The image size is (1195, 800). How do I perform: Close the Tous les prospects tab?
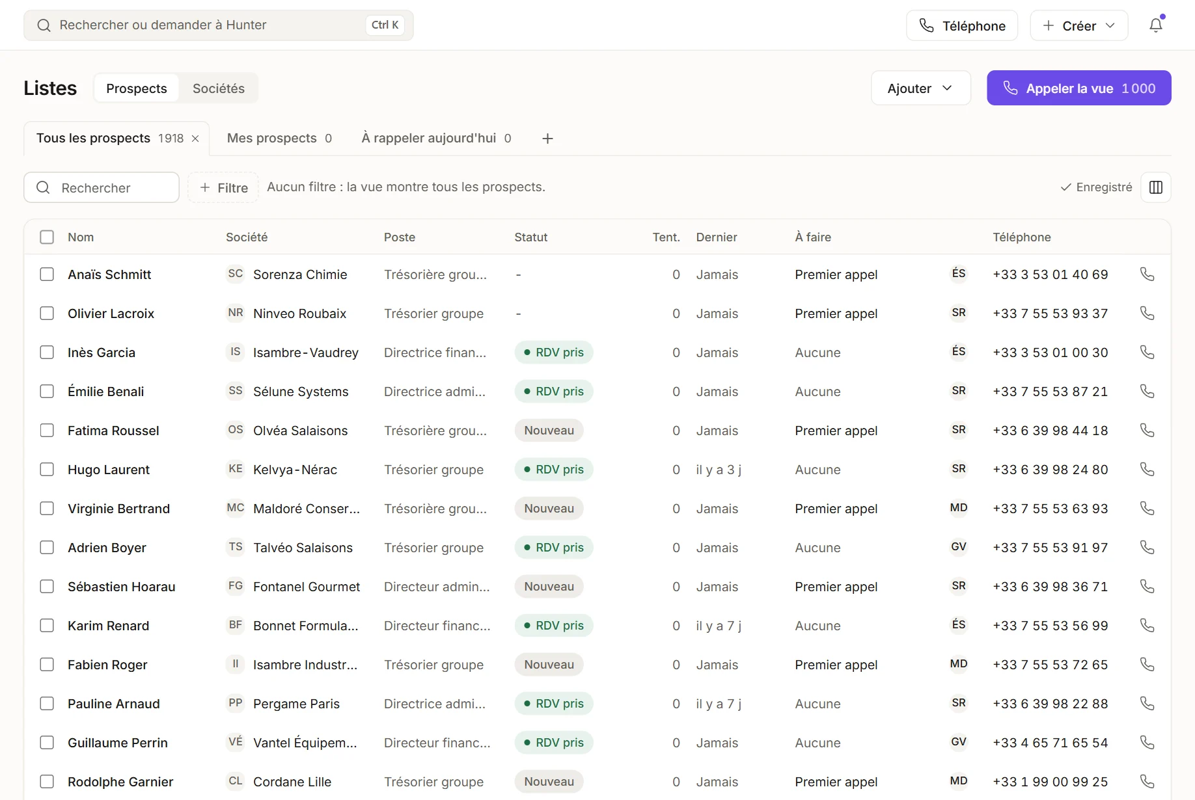point(195,139)
